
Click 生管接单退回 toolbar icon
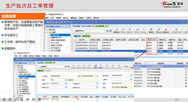pyautogui.click(x=176, y=31)
